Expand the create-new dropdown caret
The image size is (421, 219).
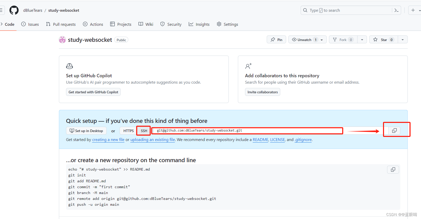click(419, 11)
